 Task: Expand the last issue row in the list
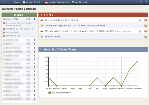pos(4,99)
